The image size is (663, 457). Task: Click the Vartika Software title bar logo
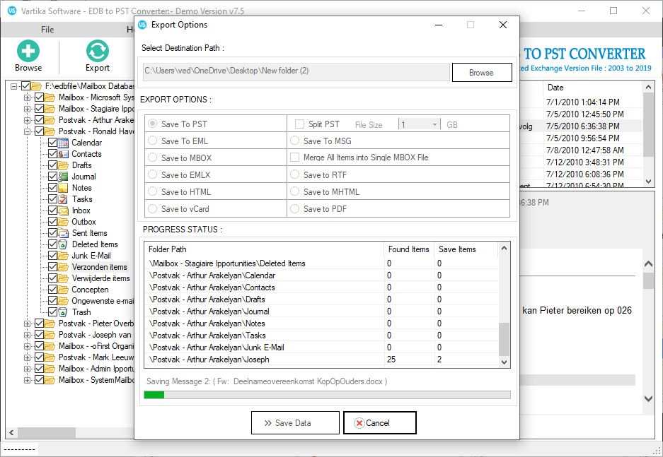(12, 10)
